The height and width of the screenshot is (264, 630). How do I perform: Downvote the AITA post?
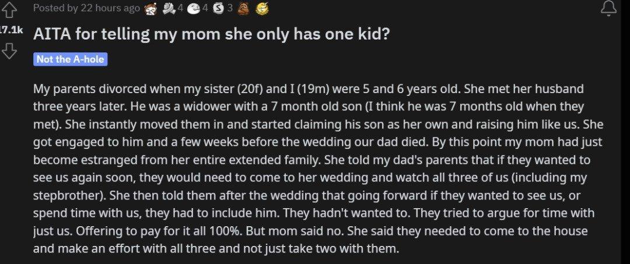[10, 51]
